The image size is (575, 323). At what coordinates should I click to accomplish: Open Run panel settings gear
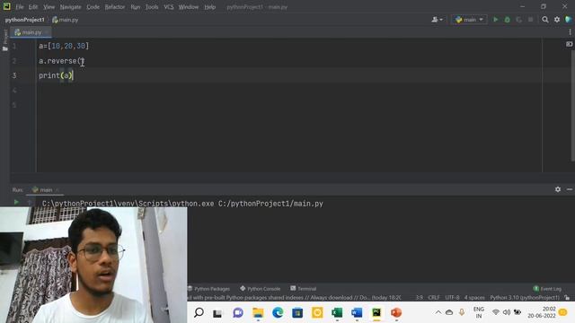[x=558, y=189]
